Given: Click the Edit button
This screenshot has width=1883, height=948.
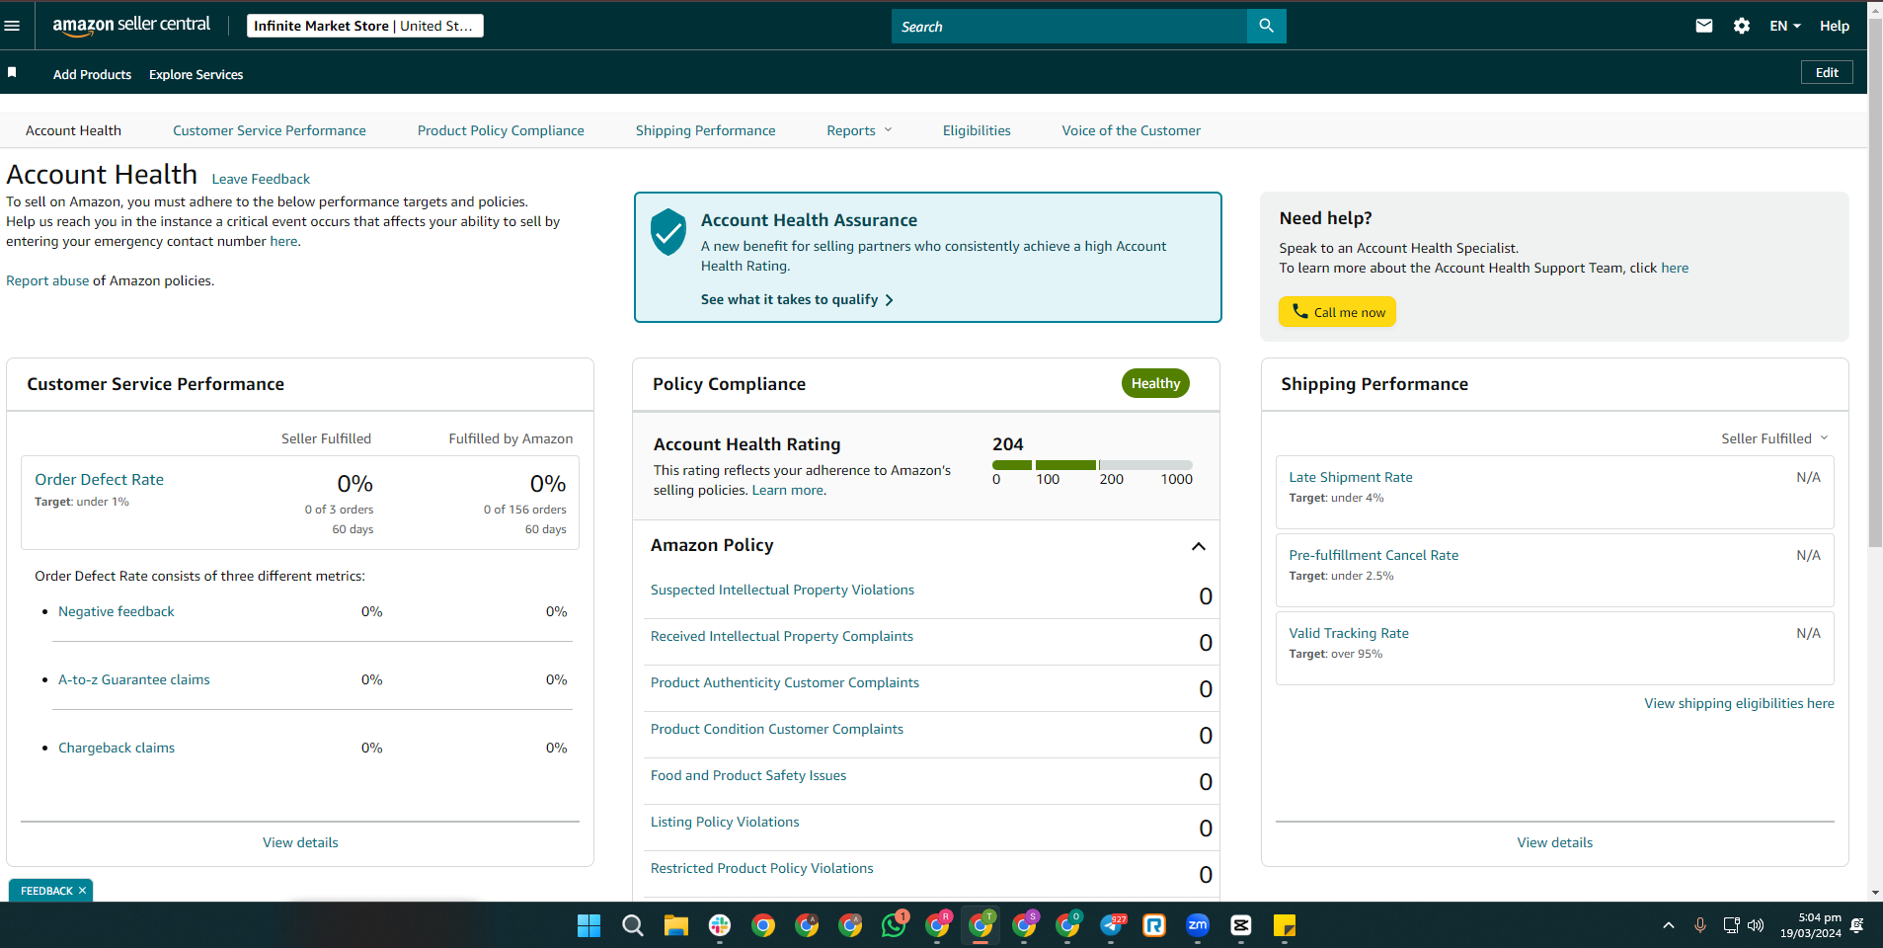Looking at the screenshot, I should tap(1827, 72).
